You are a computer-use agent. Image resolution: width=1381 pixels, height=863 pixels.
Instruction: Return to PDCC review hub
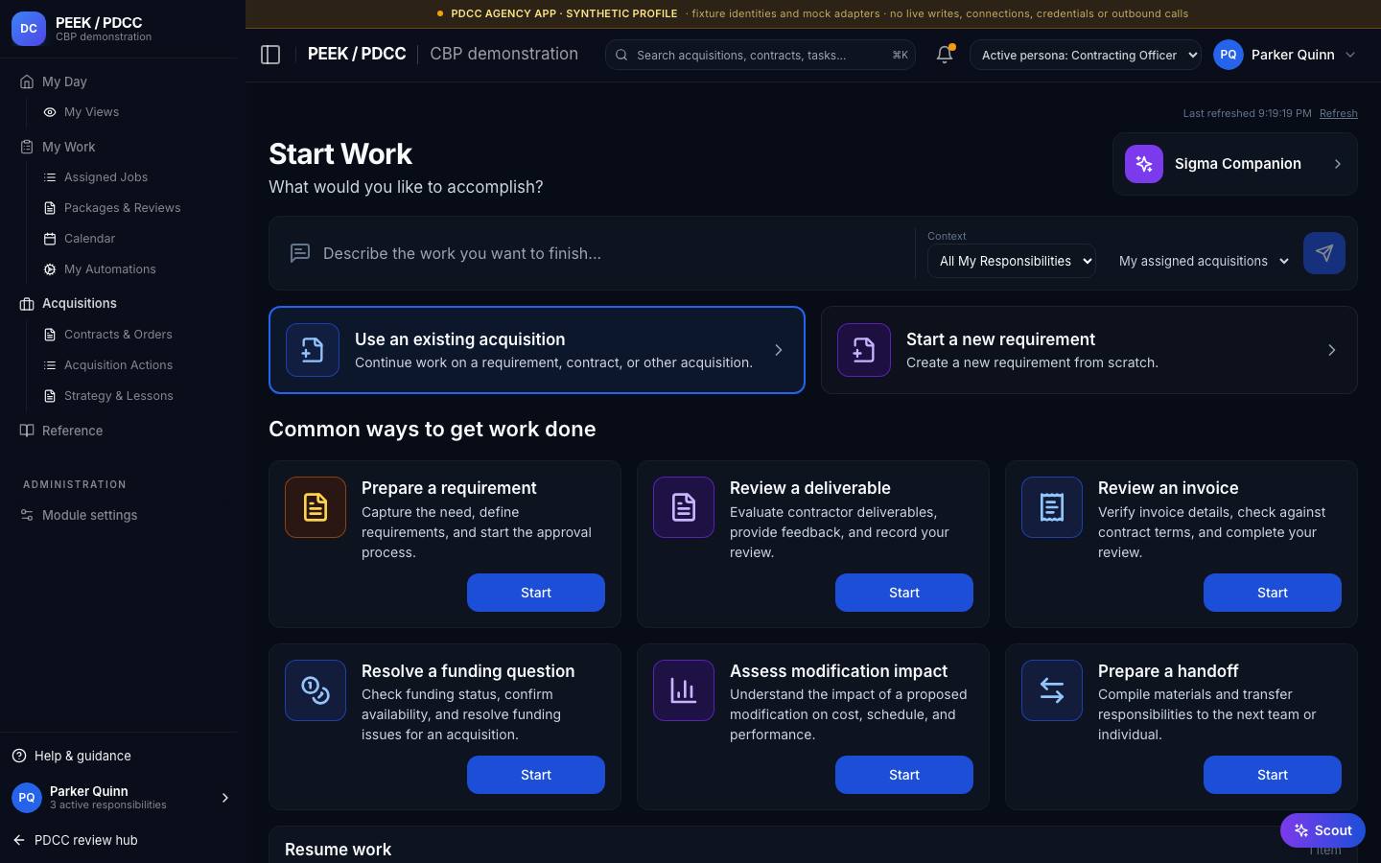(75, 840)
